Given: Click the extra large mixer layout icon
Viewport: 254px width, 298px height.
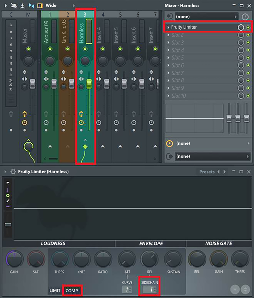Looking at the screenshot, I should pos(40,6).
